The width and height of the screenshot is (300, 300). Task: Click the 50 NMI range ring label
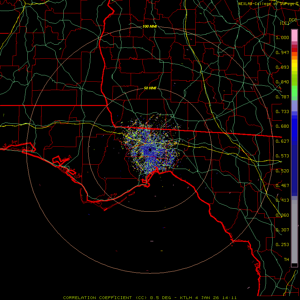pos(150,88)
